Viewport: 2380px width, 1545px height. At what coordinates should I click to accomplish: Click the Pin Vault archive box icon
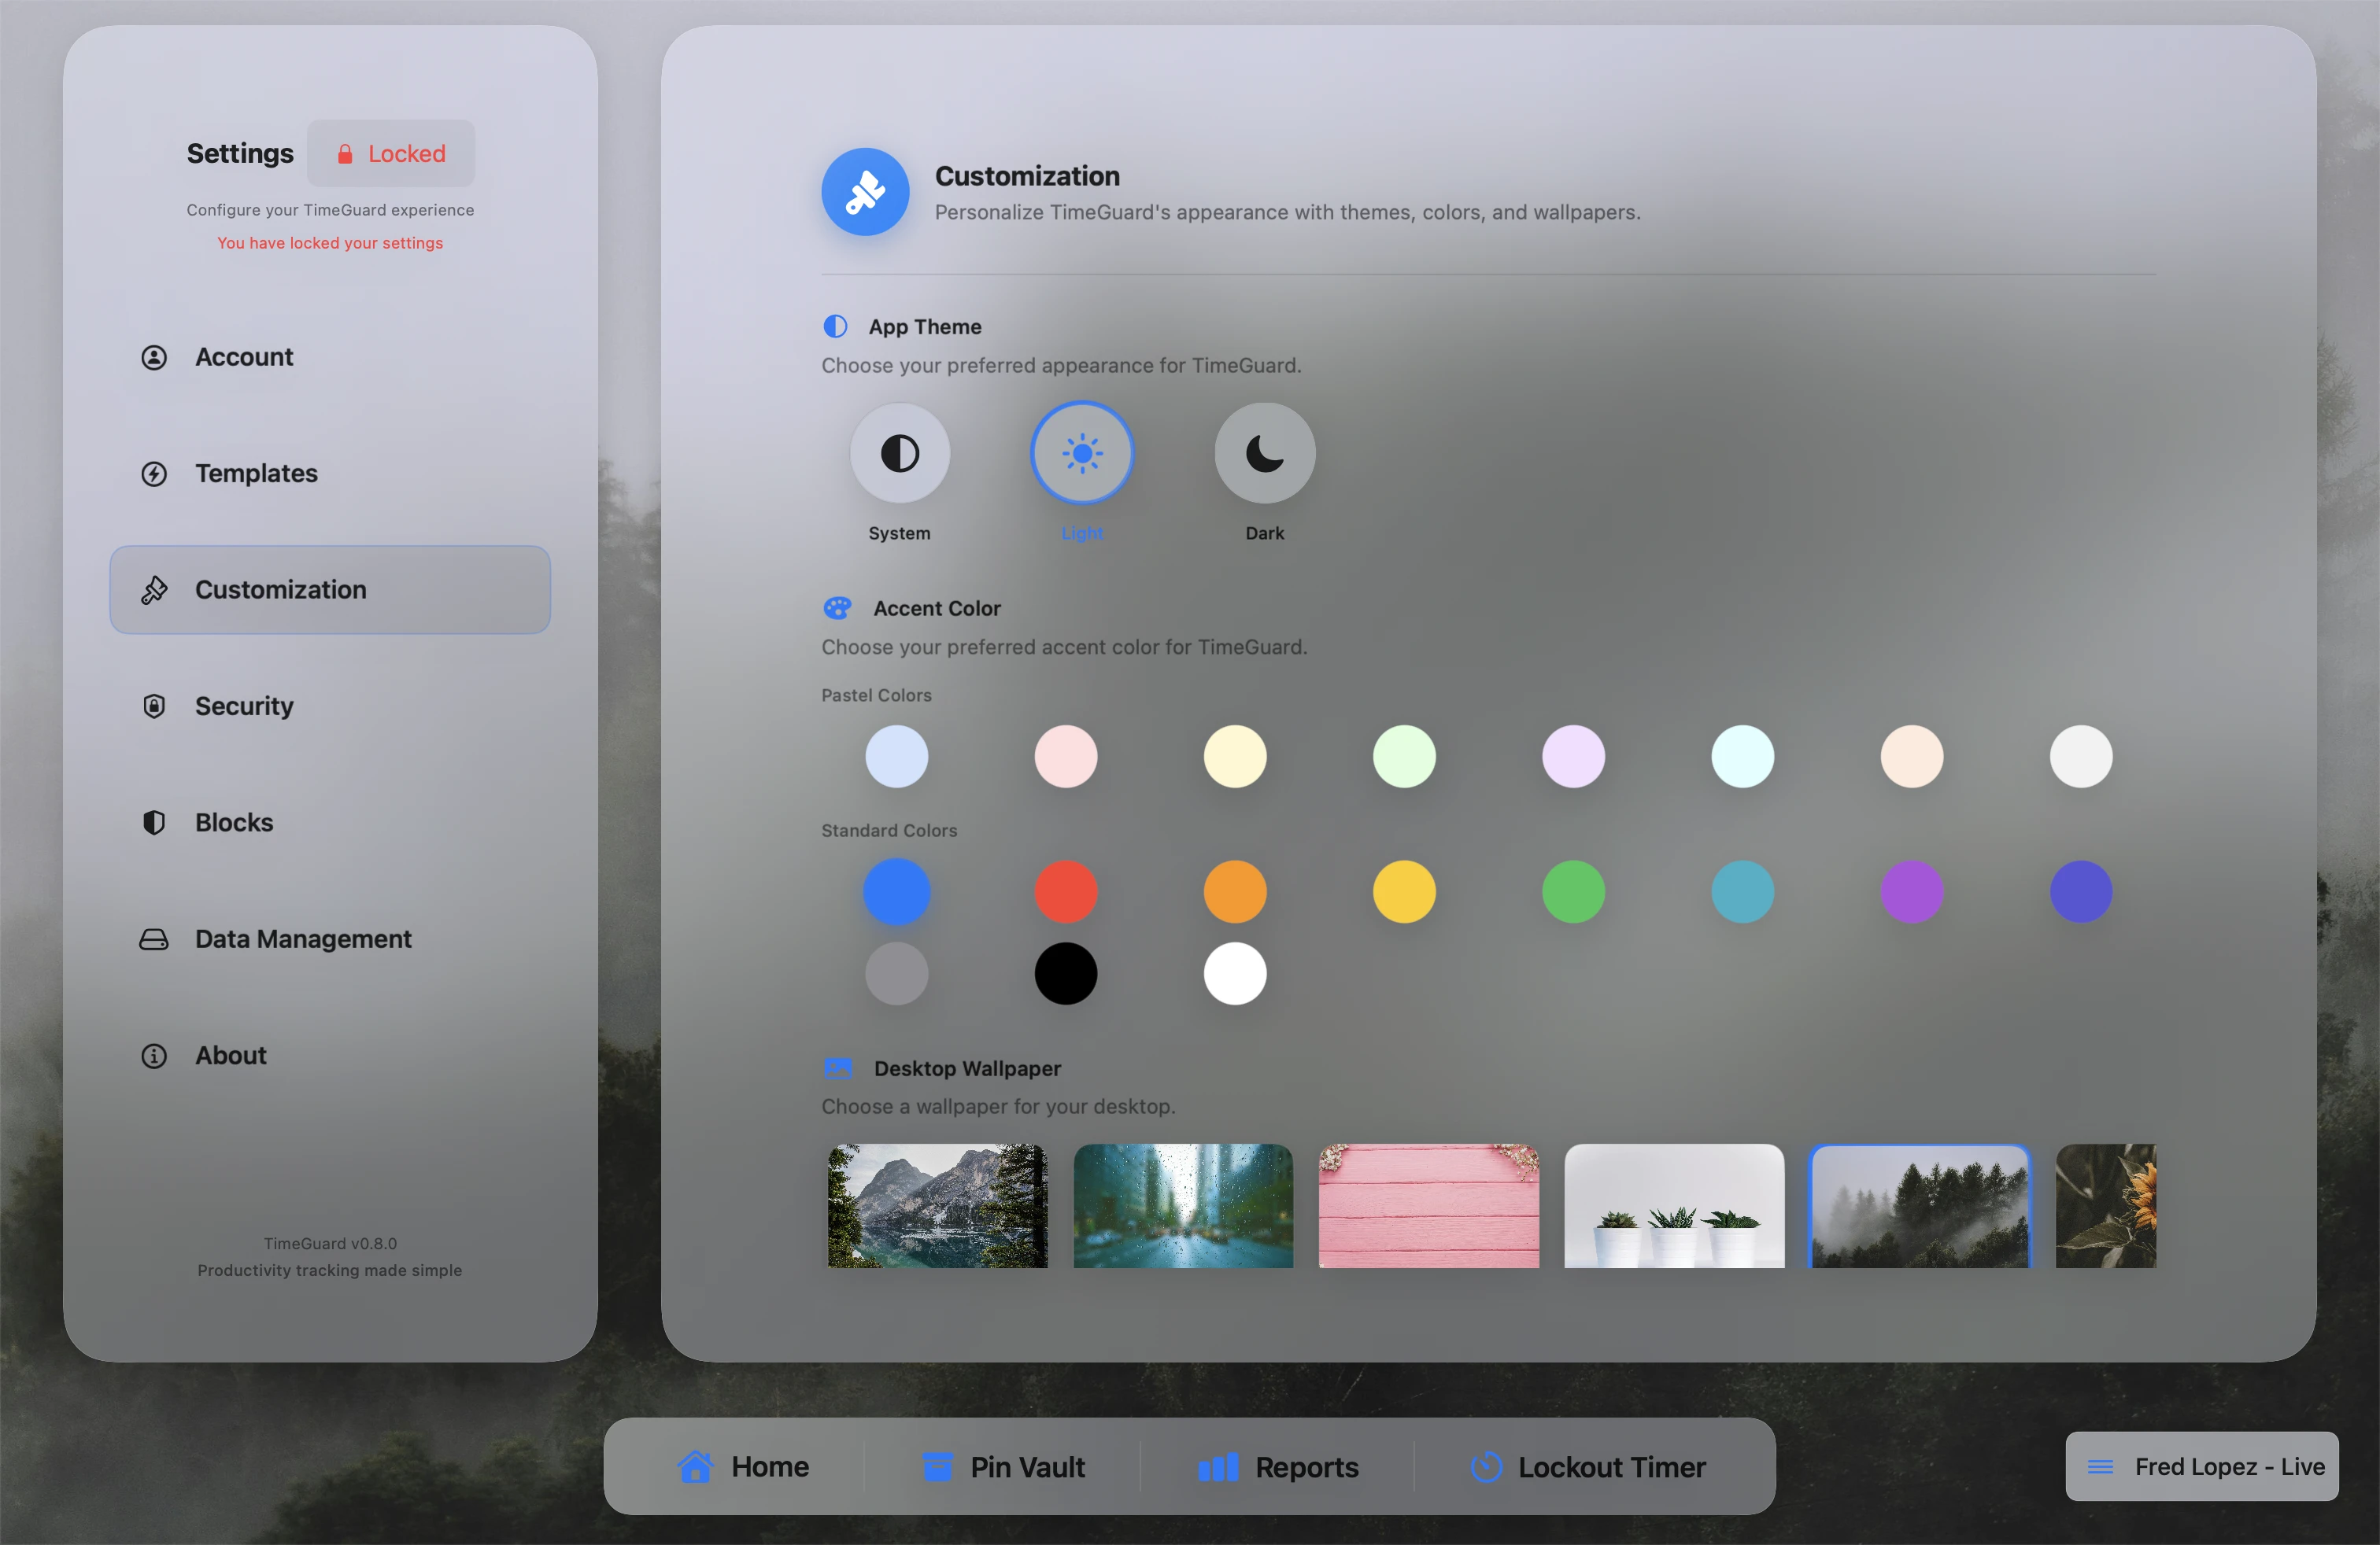pos(937,1466)
